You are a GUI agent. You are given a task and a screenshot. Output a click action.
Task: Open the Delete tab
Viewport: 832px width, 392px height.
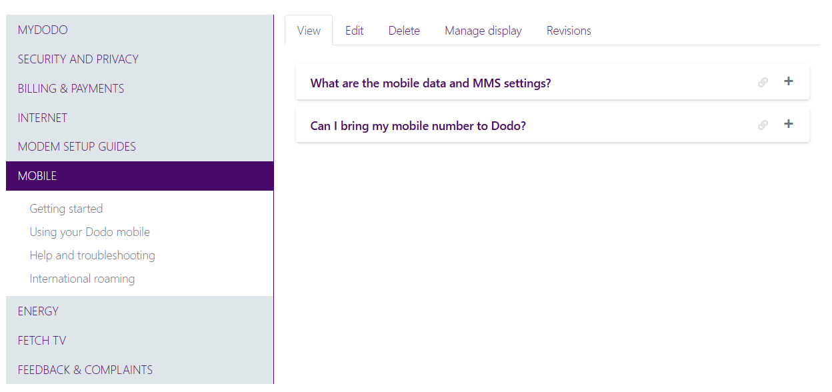(404, 31)
